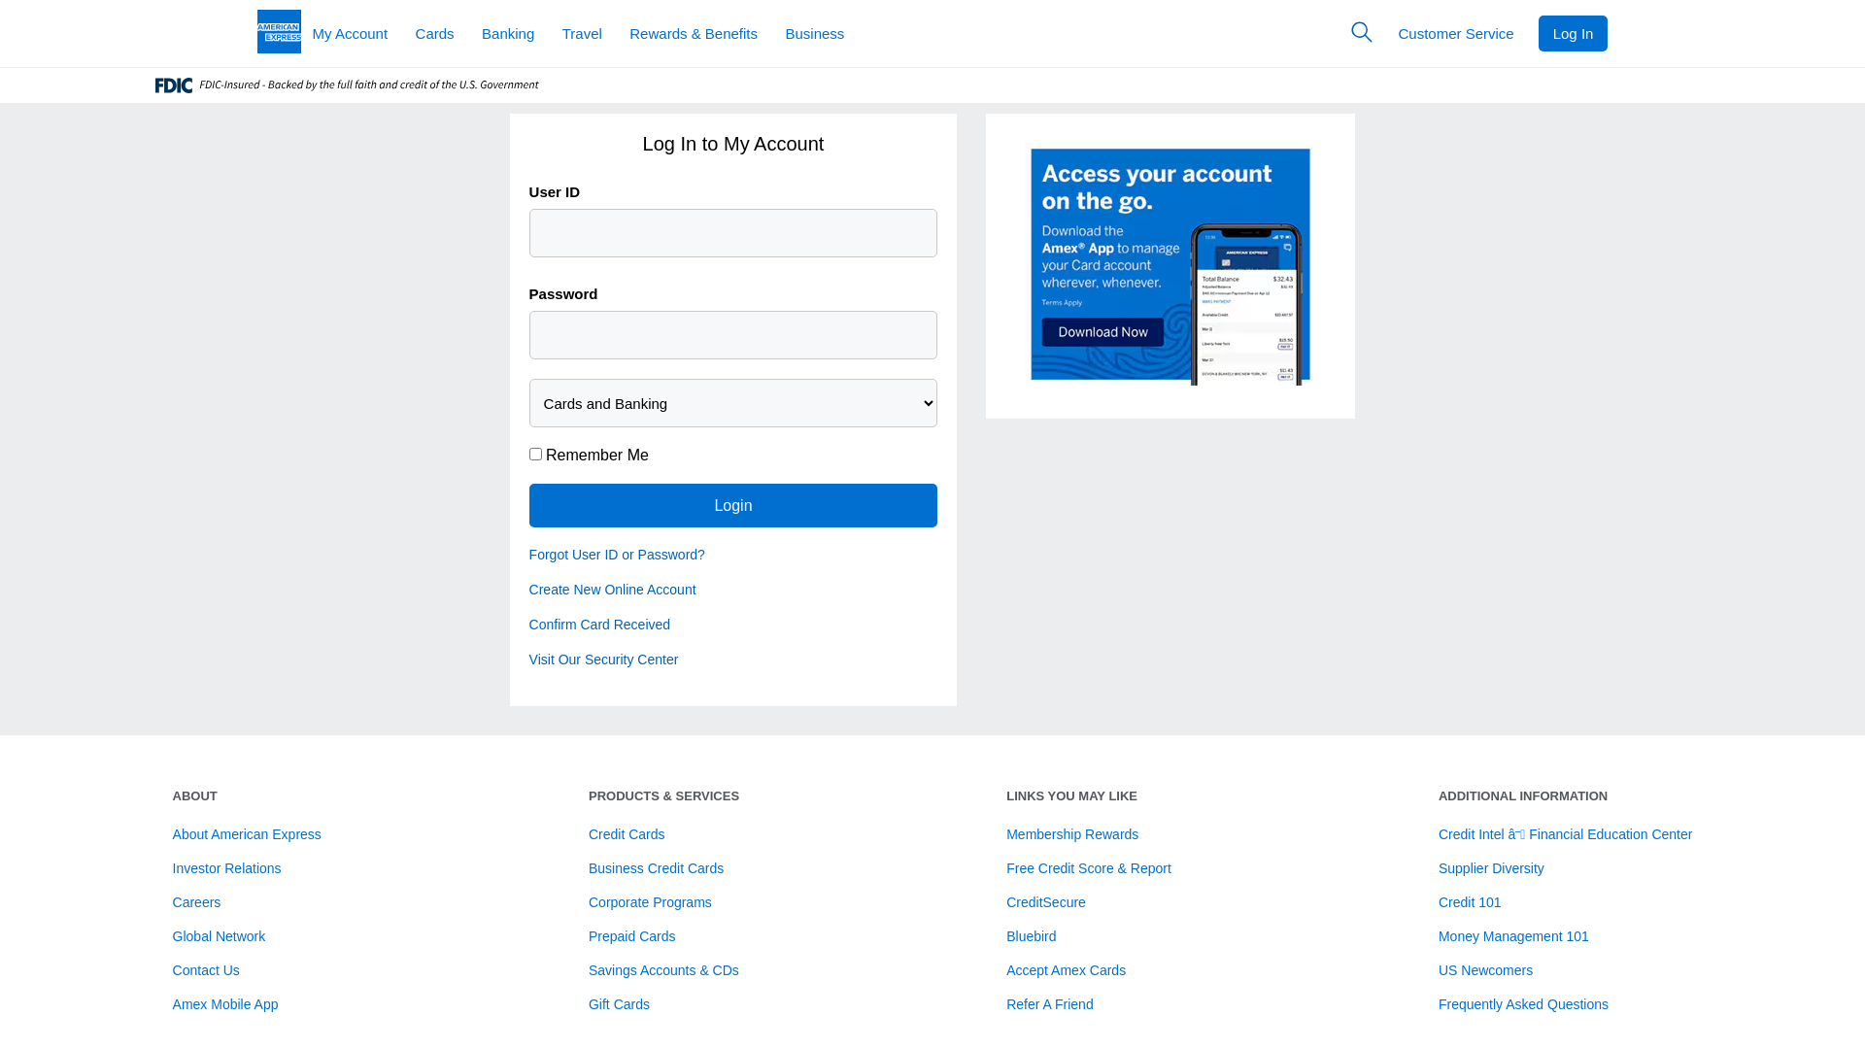The height and width of the screenshot is (1049, 1865).
Task: Open the Amex Mobile App footer link
Action: click(224, 1004)
